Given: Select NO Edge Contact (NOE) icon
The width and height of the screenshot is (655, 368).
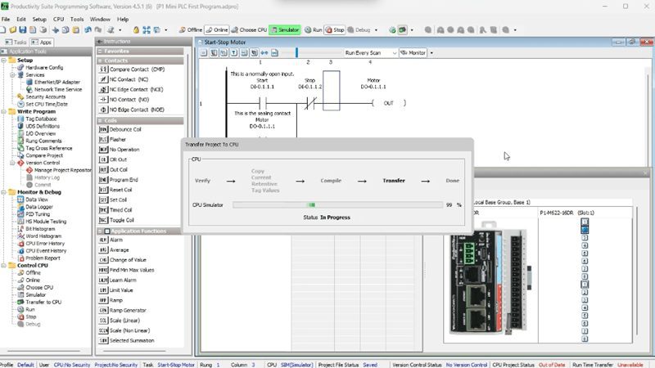Looking at the screenshot, I should (103, 110).
